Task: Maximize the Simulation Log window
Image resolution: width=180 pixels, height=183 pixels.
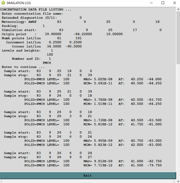Action: click(x=163, y=3)
